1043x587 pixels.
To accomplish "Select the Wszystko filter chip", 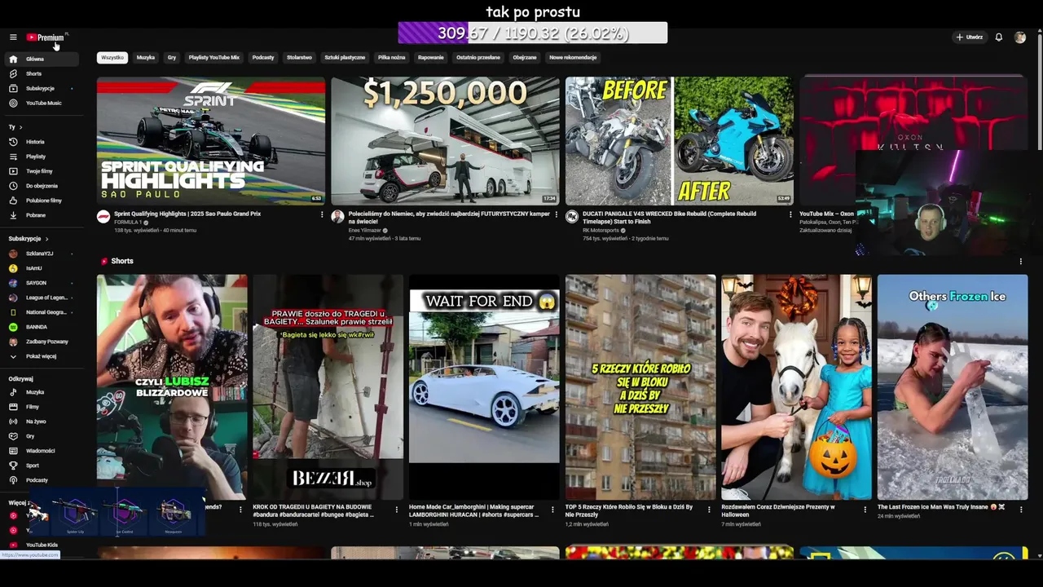I will 112,58.
